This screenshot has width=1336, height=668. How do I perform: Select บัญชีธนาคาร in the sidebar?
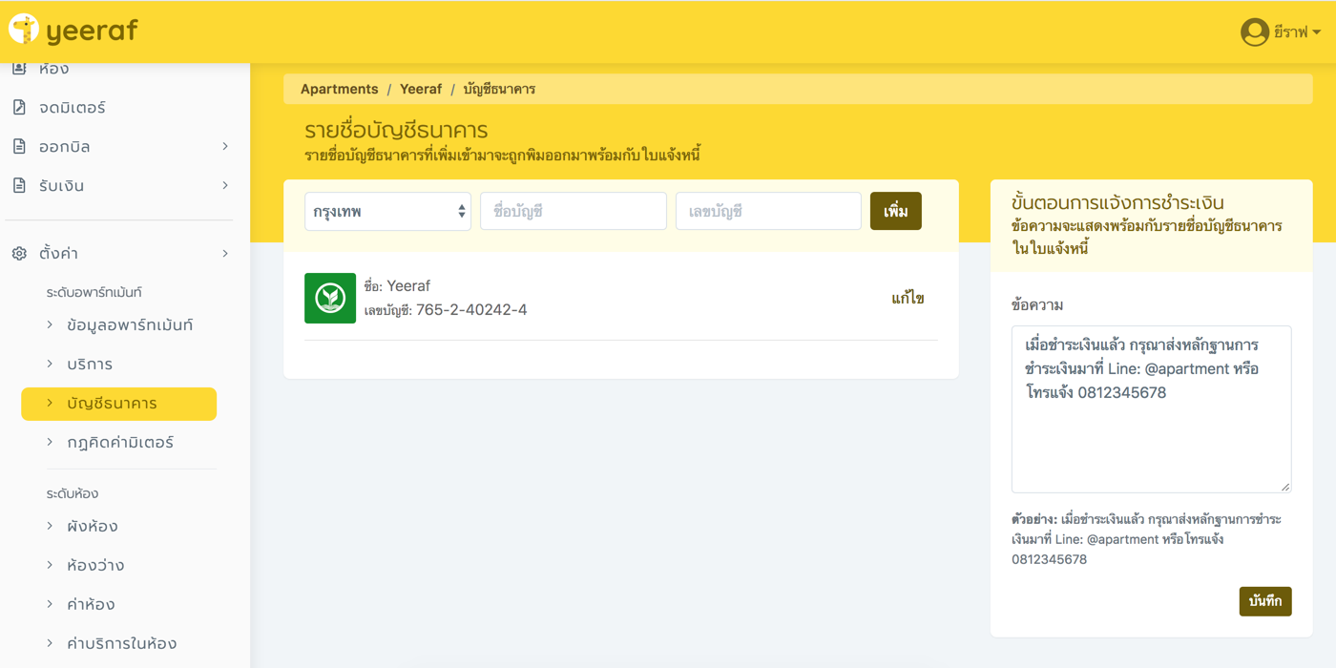(x=118, y=404)
